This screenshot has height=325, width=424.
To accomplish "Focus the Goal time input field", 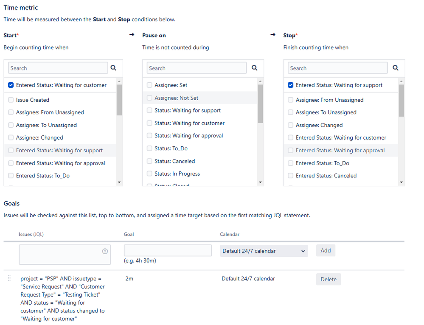I will [168, 251].
